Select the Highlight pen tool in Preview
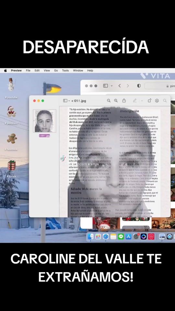 (135, 101)
